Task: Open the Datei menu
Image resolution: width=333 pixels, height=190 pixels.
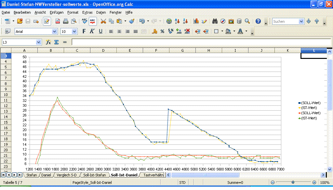Action: (6, 13)
